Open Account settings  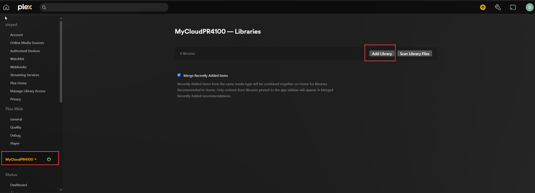(16, 35)
